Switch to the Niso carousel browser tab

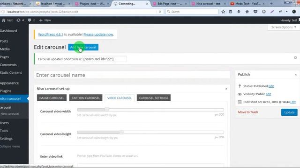tap(209, 4)
